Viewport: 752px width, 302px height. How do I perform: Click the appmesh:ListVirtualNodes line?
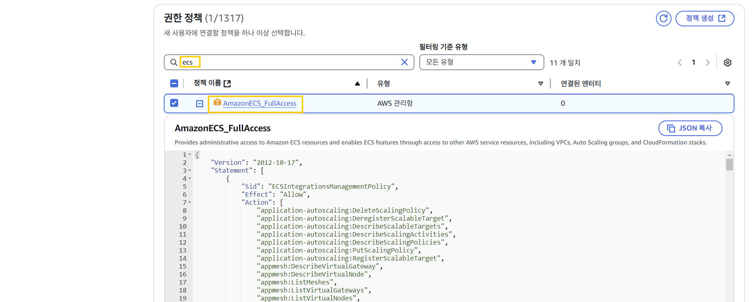click(308, 298)
